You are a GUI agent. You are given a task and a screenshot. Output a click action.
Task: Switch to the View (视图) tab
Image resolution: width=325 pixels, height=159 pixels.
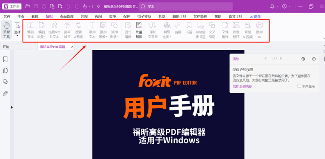pos(98,16)
